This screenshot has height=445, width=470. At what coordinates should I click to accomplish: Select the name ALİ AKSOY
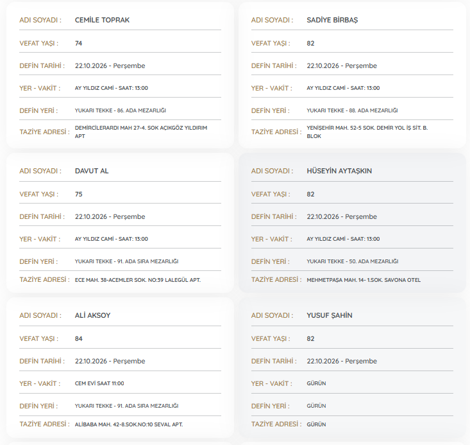pos(92,315)
